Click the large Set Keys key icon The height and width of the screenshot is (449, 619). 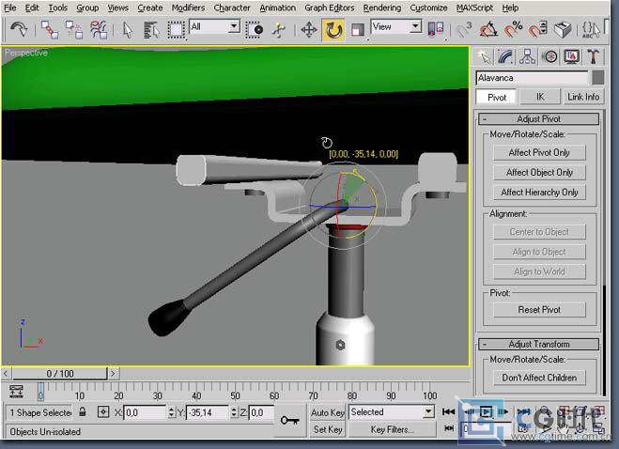(289, 421)
